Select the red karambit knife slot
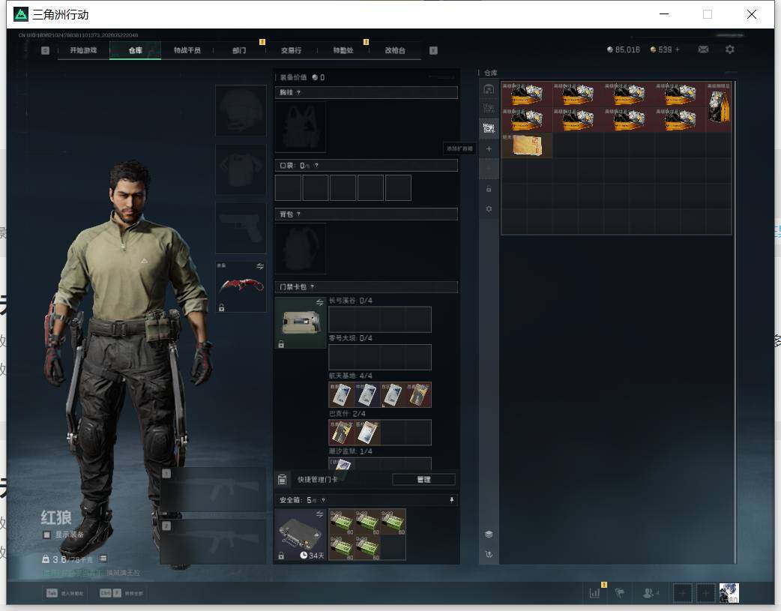Screen dimensions: 781x611 coord(241,287)
